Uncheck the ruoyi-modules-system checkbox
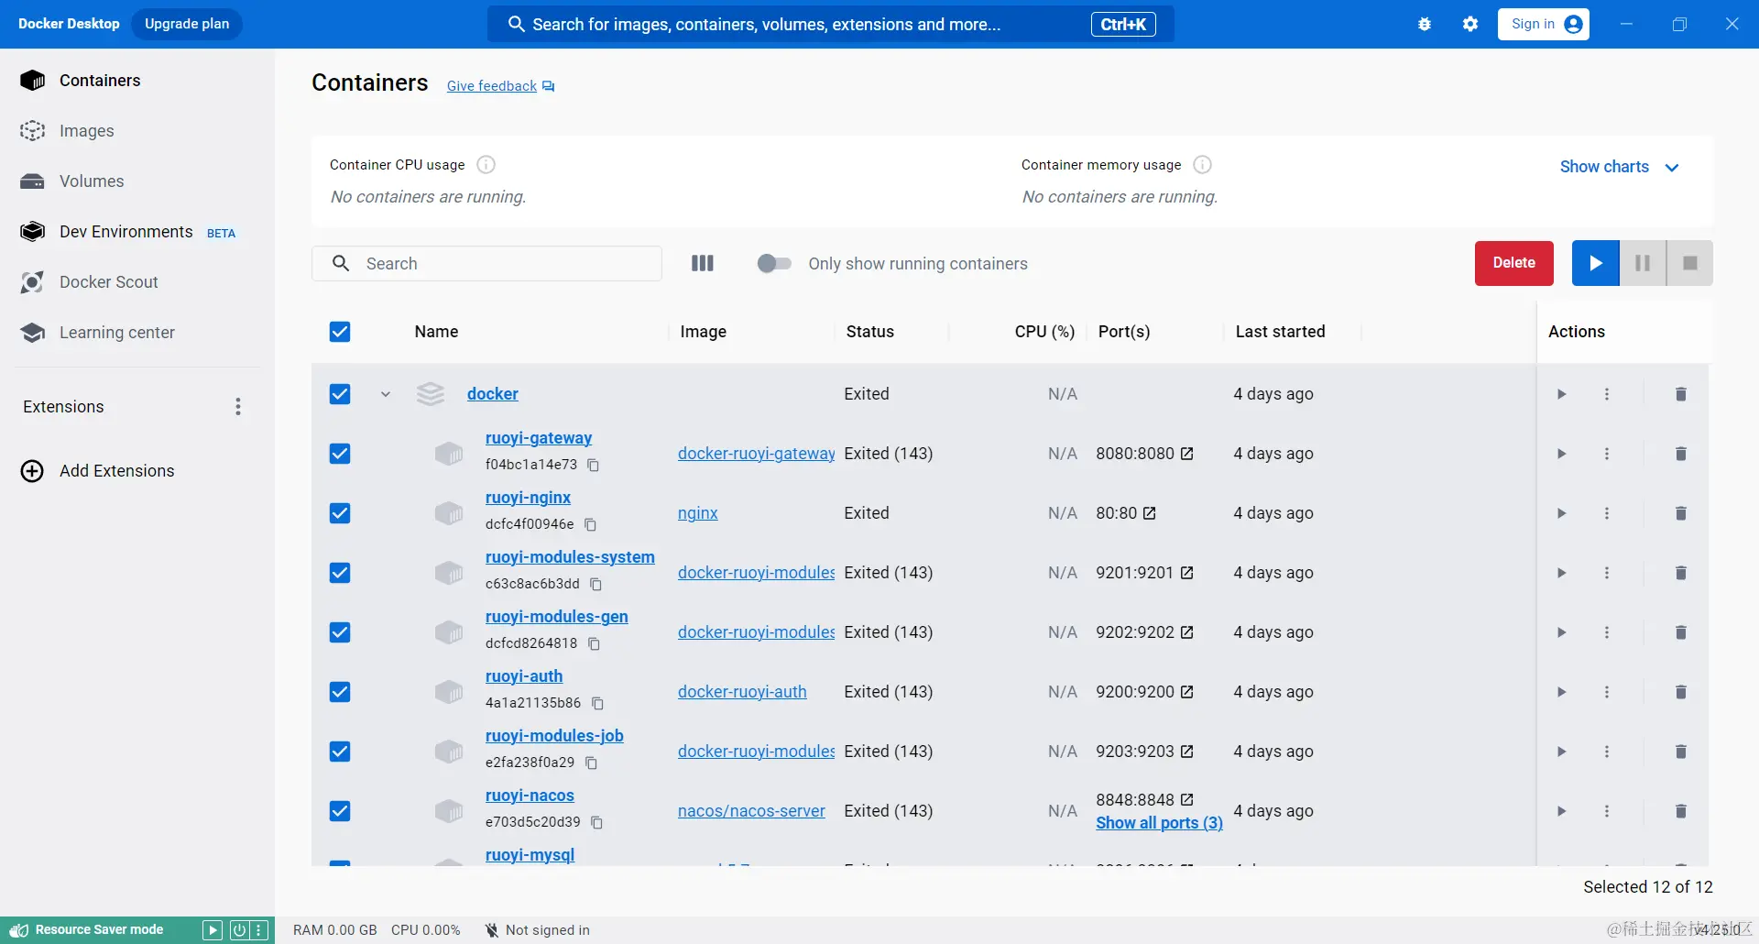 340,573
